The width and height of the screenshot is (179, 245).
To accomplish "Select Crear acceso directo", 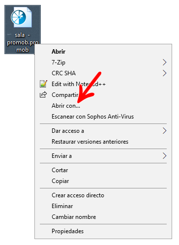I will coord(103,195).
